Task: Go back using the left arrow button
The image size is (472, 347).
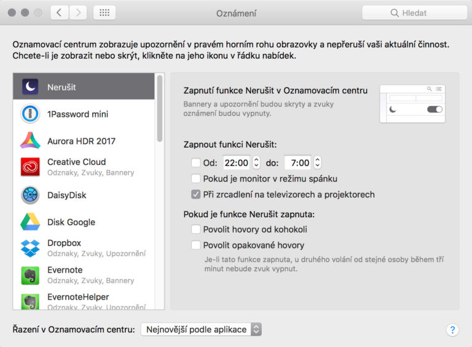Action: (x=59, y=12)
